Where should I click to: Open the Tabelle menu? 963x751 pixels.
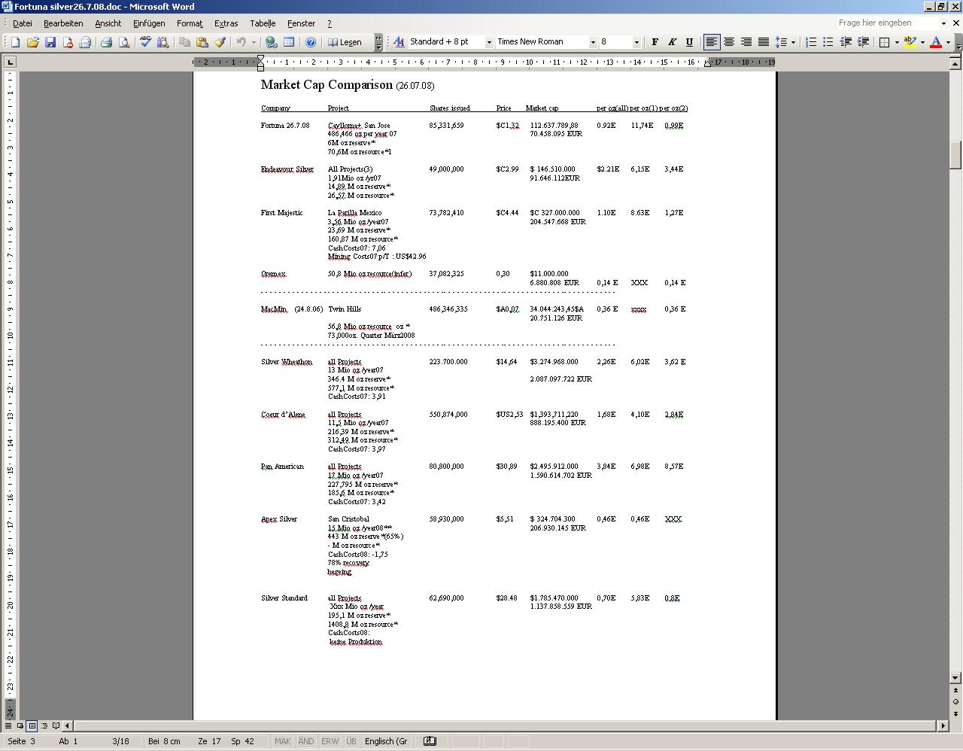(263, 23)
